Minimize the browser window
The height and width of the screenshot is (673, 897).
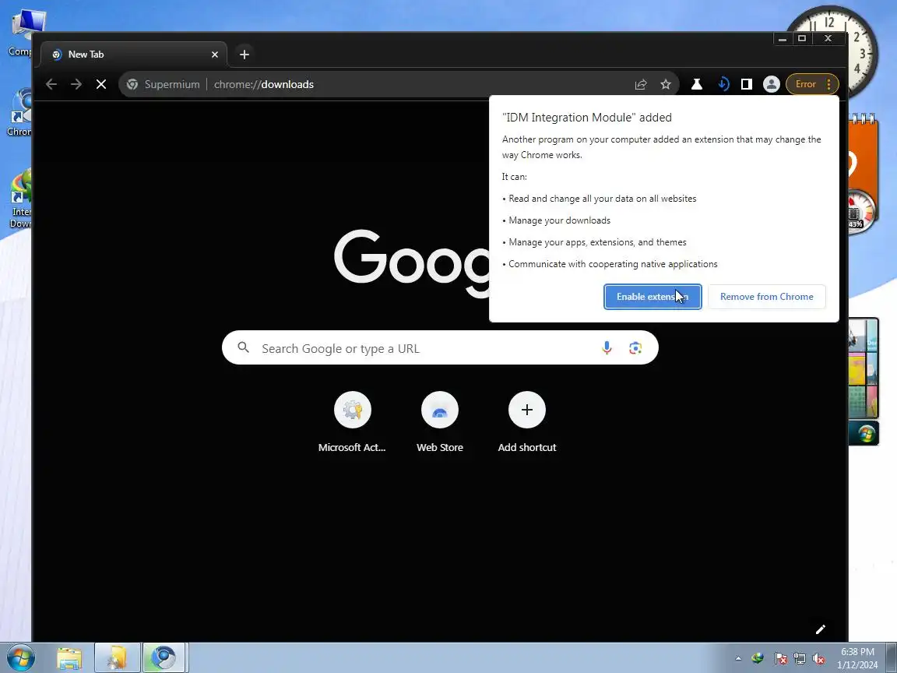pos(783,38)
